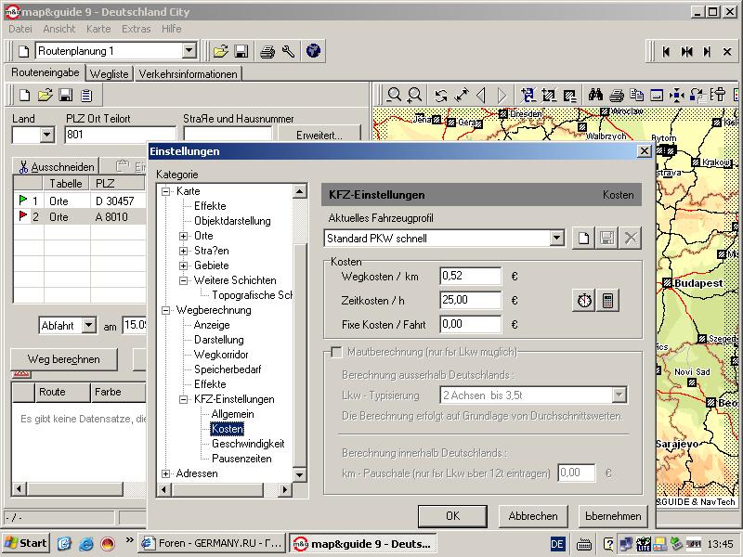The image size is (743, 557).
Task: Open the Extras menu
Action: (x=136, y=29)
